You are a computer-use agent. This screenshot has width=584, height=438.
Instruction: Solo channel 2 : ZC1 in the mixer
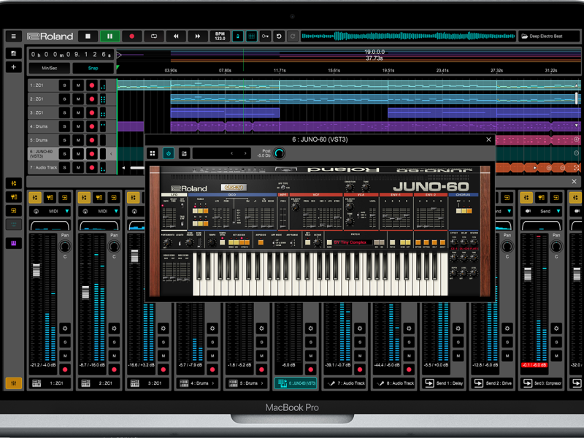pos(114,342)
